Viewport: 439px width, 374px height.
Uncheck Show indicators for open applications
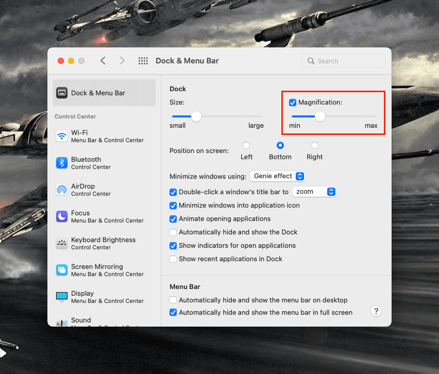tap(173, 246)
